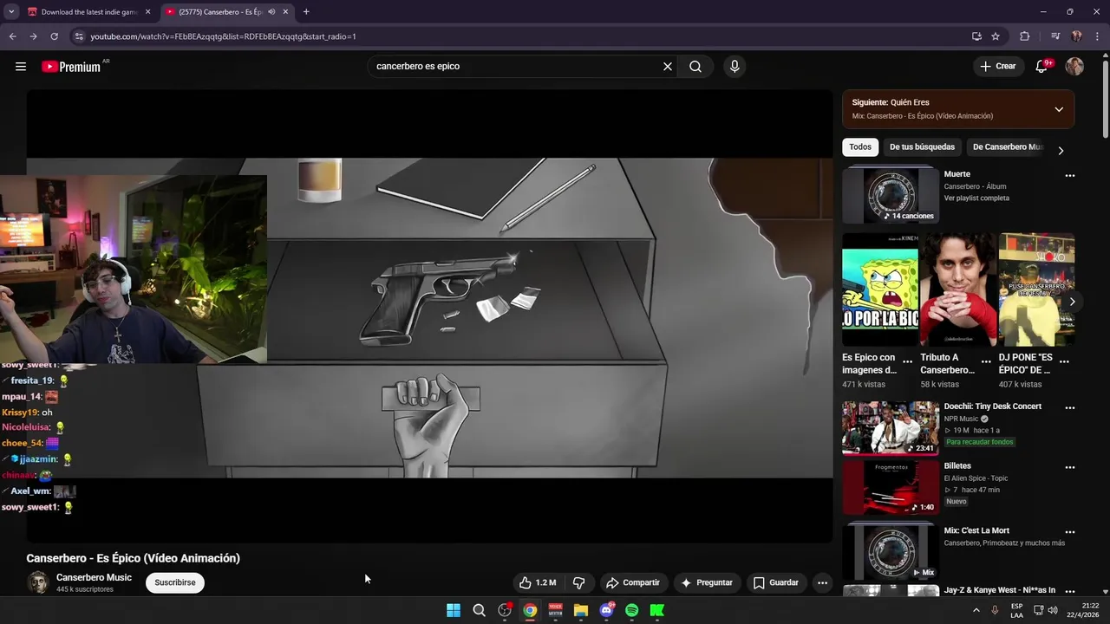Open Canserbero Music channel name link
The image size is (1110, 624).
[94, 577]
